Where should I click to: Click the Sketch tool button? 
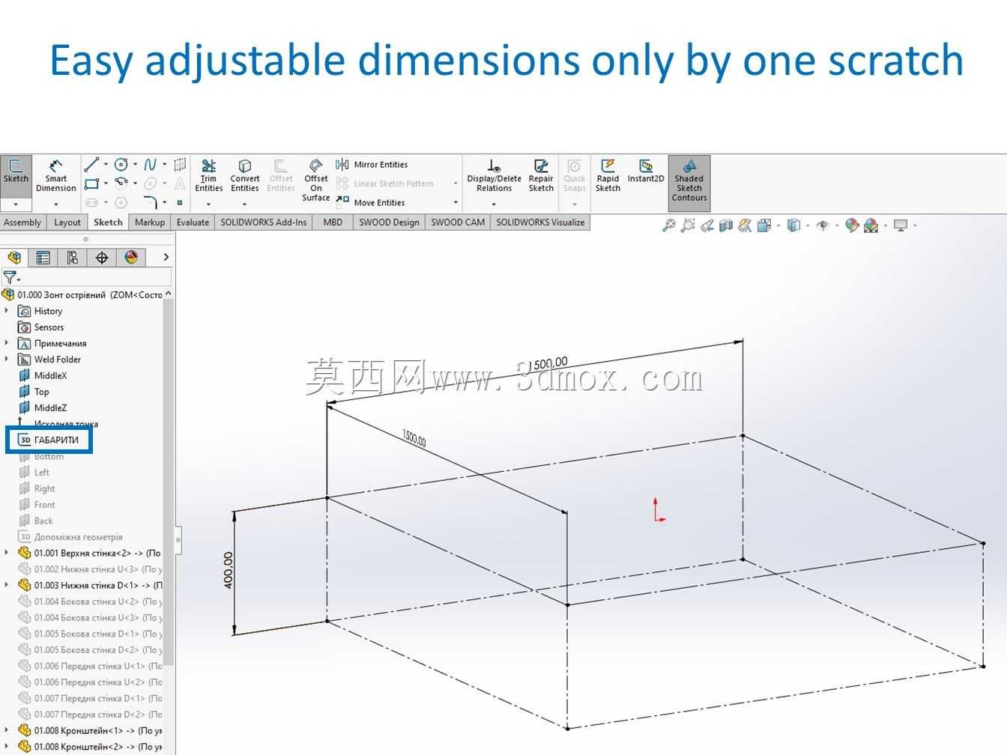[x=16, y=171]
